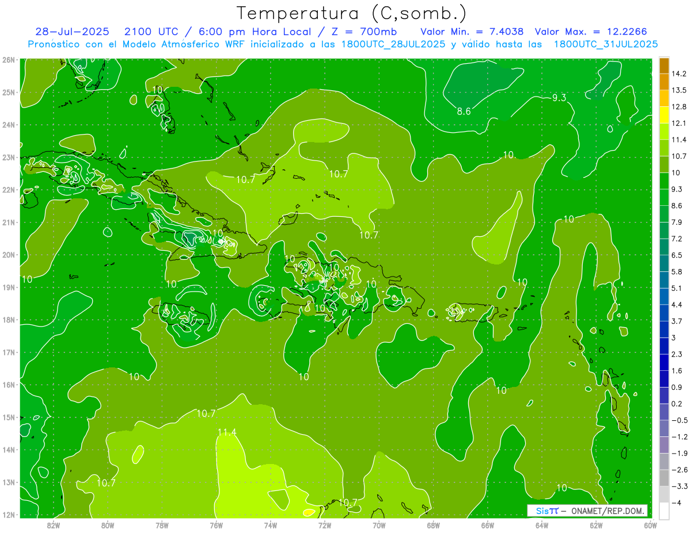Click the '68W' longitude axis label
The width and height of the screenshot is (691, 533).
coord(434,526)
